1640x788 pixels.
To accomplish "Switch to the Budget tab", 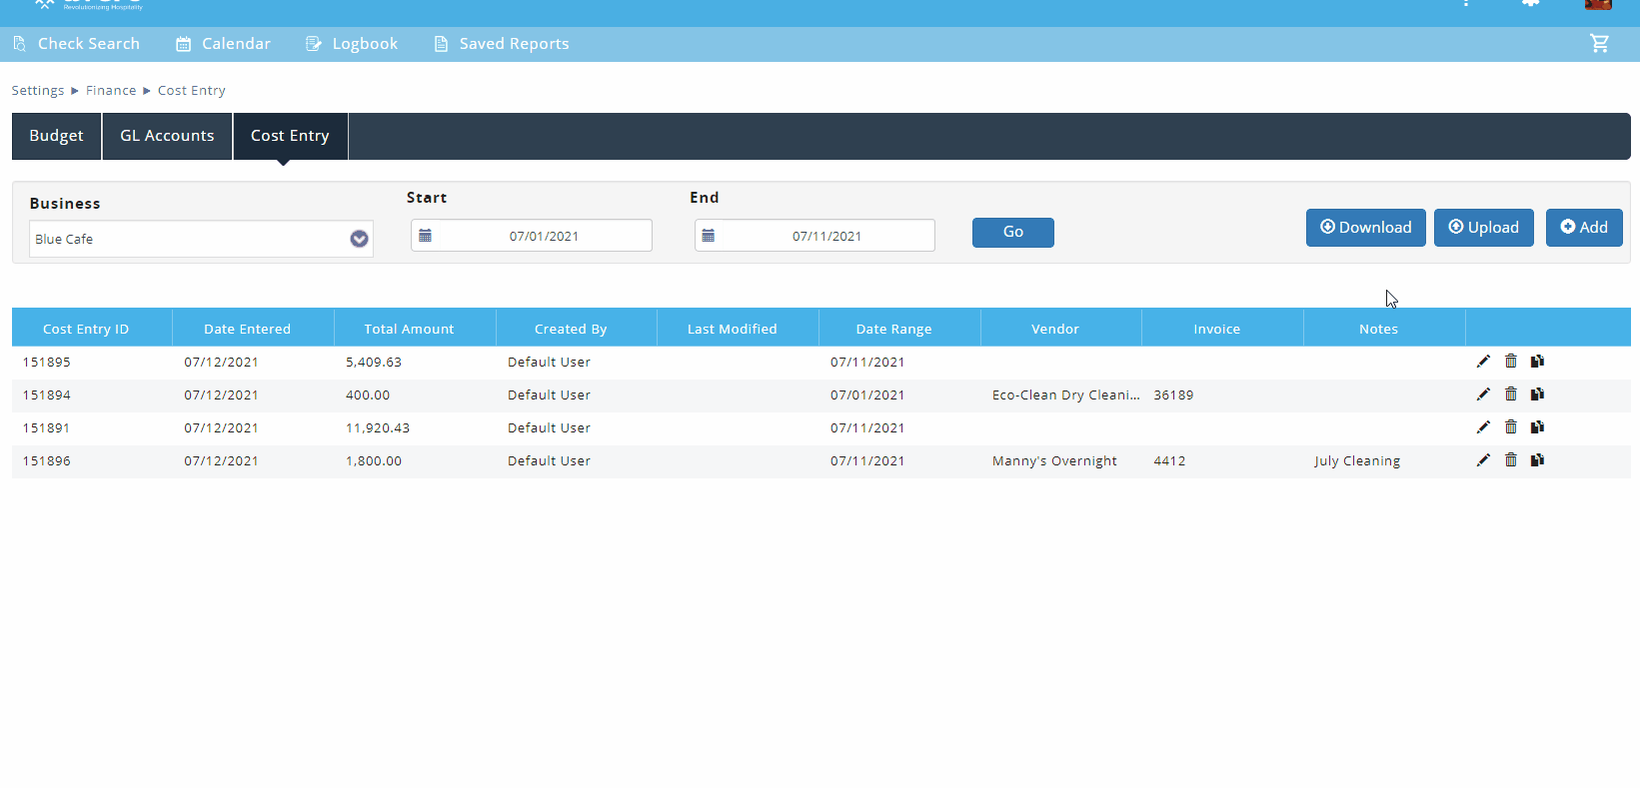I will [57, 136].
